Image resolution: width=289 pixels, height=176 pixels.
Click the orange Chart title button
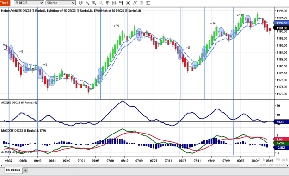tap(5, 3)
